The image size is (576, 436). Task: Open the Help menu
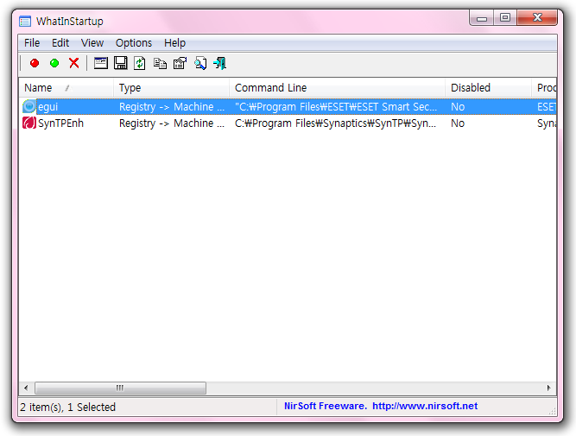click(174, 43)
